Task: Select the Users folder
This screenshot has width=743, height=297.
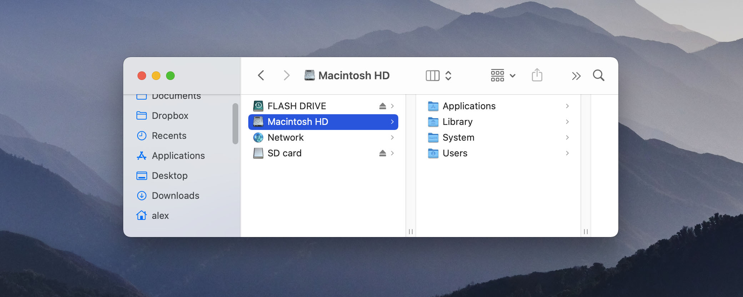Action: click(498, 153)
